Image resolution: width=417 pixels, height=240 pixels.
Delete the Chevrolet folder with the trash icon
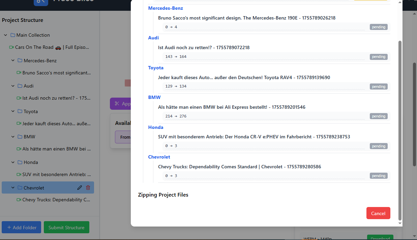pyautogui.click(x=88, y=188)
